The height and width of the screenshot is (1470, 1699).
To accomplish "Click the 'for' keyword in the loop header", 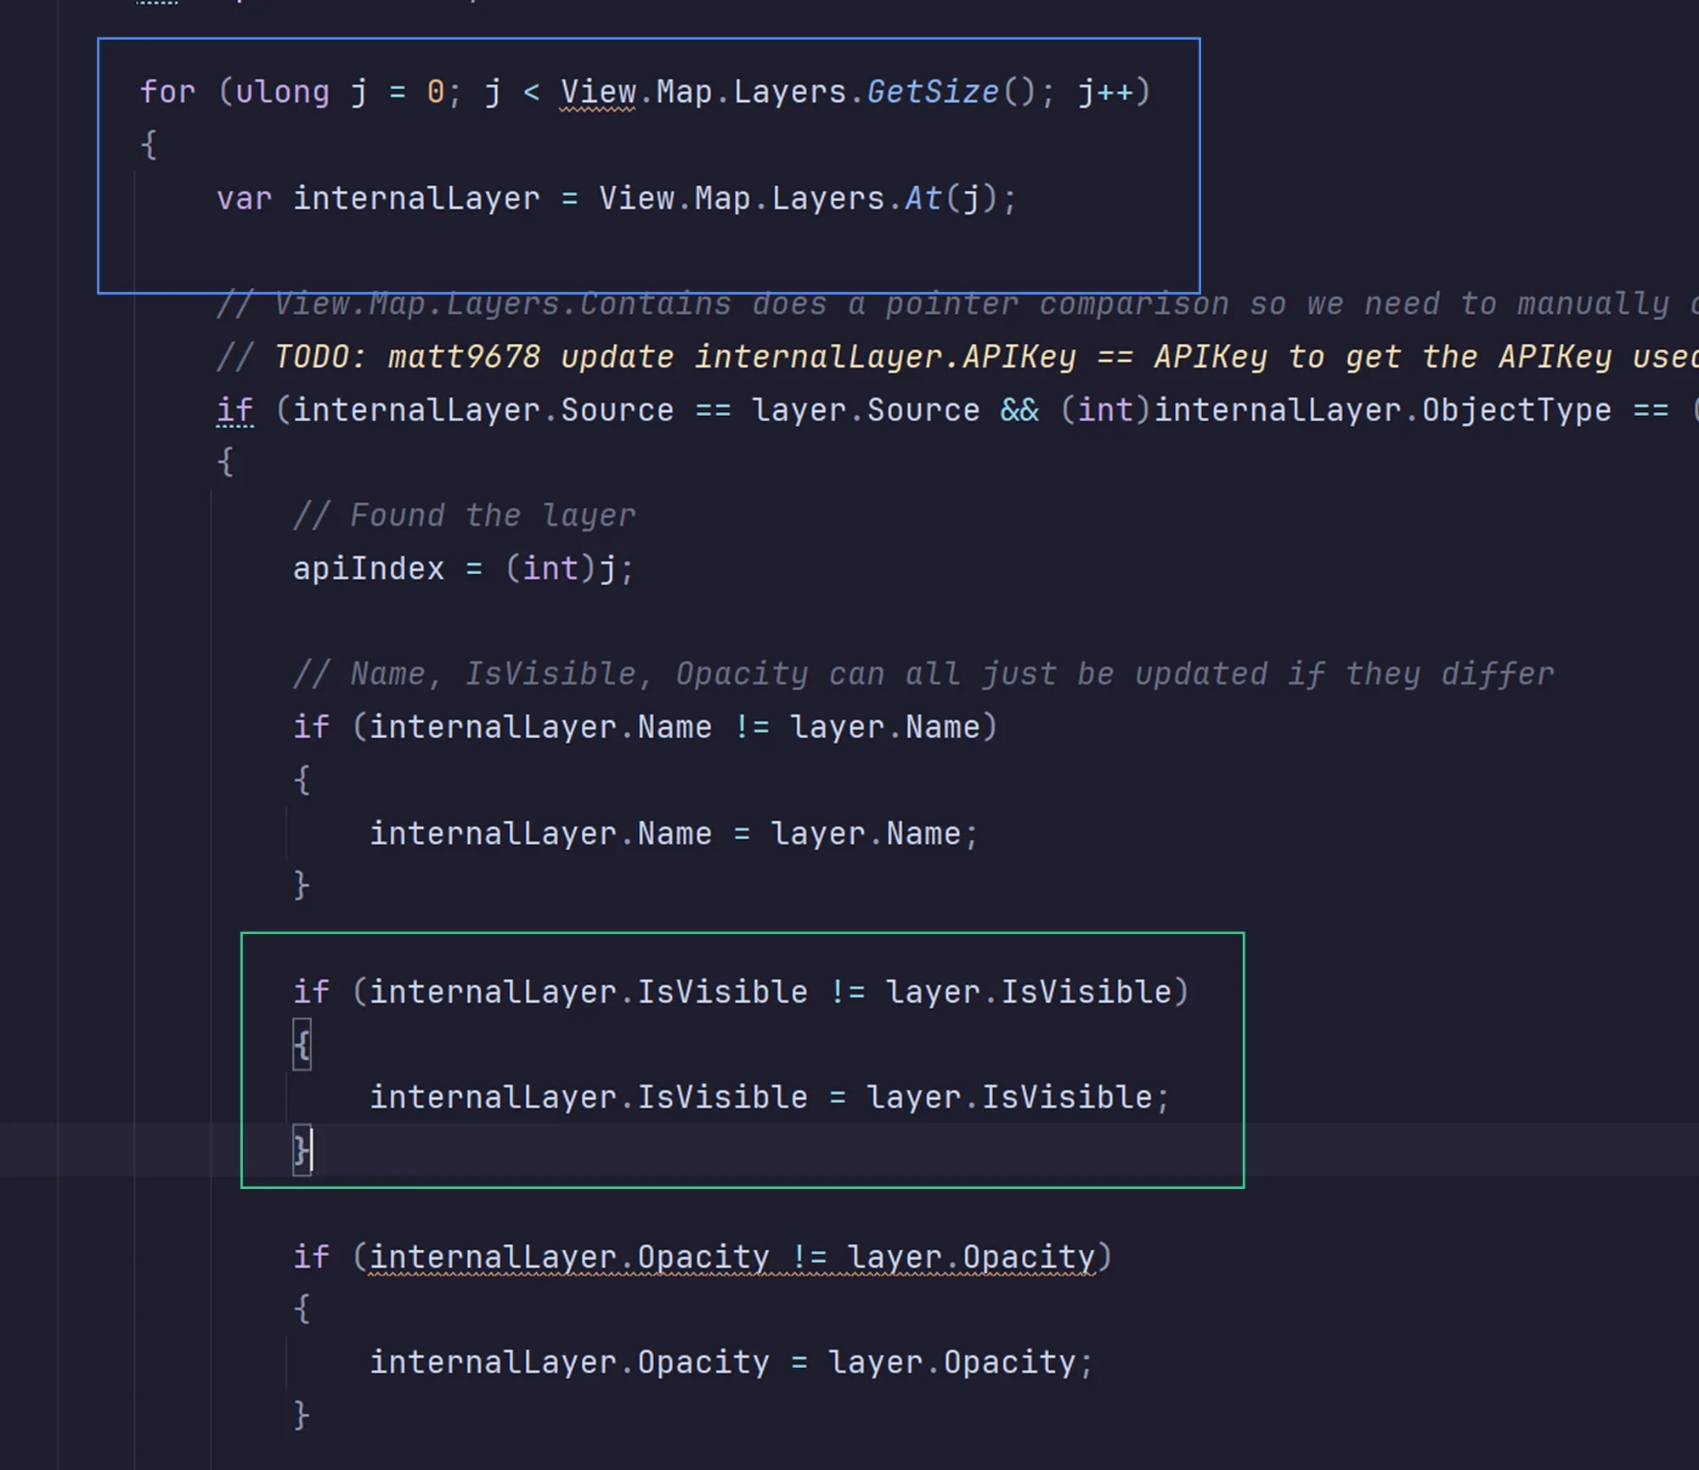I will (168, 92).
